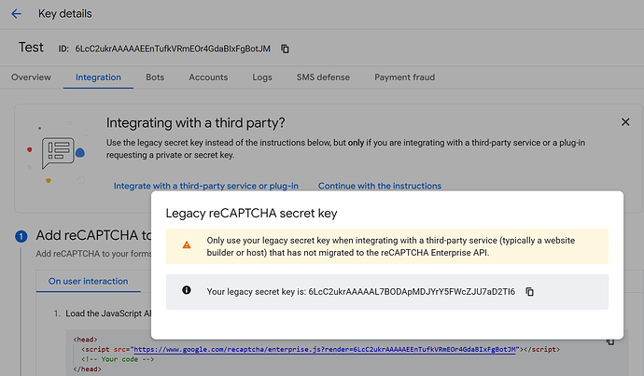View the Logs tab
This screenshot has width=644, height=376.
[262, 77]
